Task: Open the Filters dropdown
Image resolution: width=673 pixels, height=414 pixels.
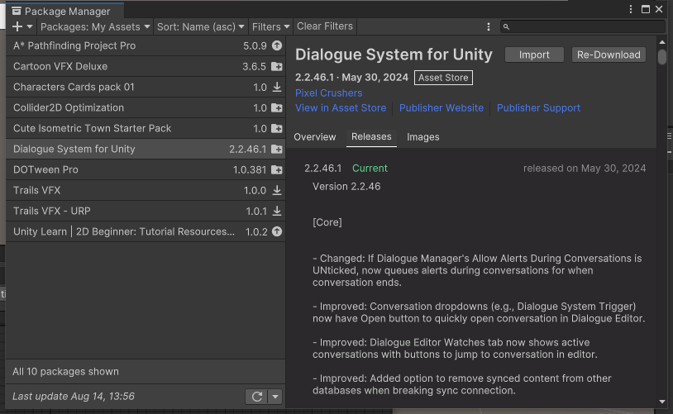Action: [x=270, y=26]
